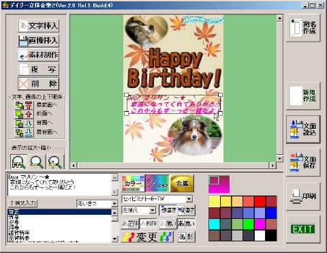Image resolution: width=327 pixels, height=253 pixels.
Task: Click the canvas vertical scrollbar up arrow
Action: point(280,18)
